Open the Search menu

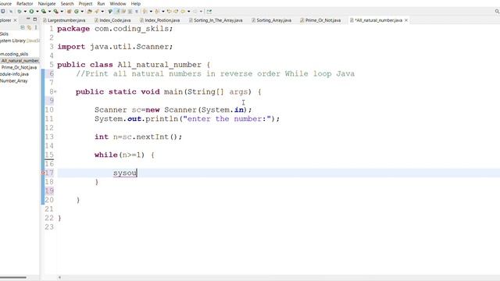point(67,3)
